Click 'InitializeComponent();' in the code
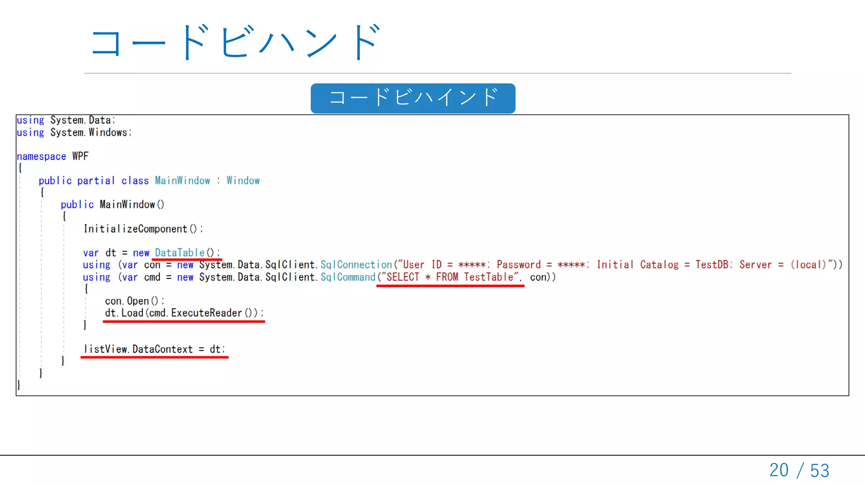This screenshot has width=865, height=486. 143,229
